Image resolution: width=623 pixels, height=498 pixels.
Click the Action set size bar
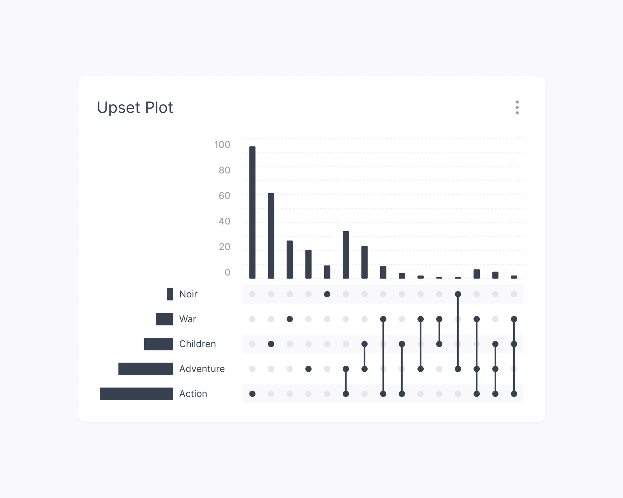(136, 394)
